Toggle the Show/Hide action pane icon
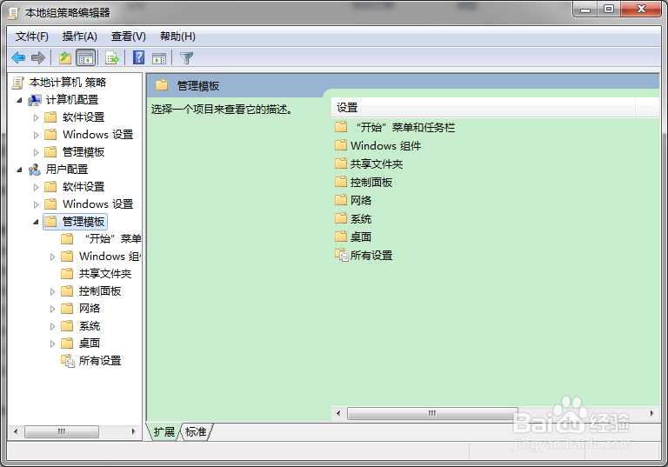Image resolution: width=668 pixels, height=467 pixels. [159, 58]
